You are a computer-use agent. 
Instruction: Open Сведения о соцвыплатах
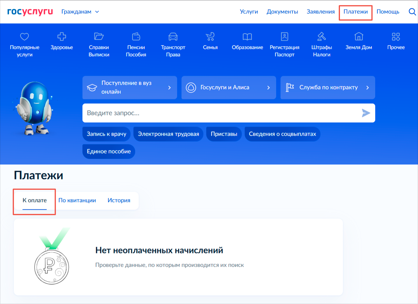coord(283,134)
